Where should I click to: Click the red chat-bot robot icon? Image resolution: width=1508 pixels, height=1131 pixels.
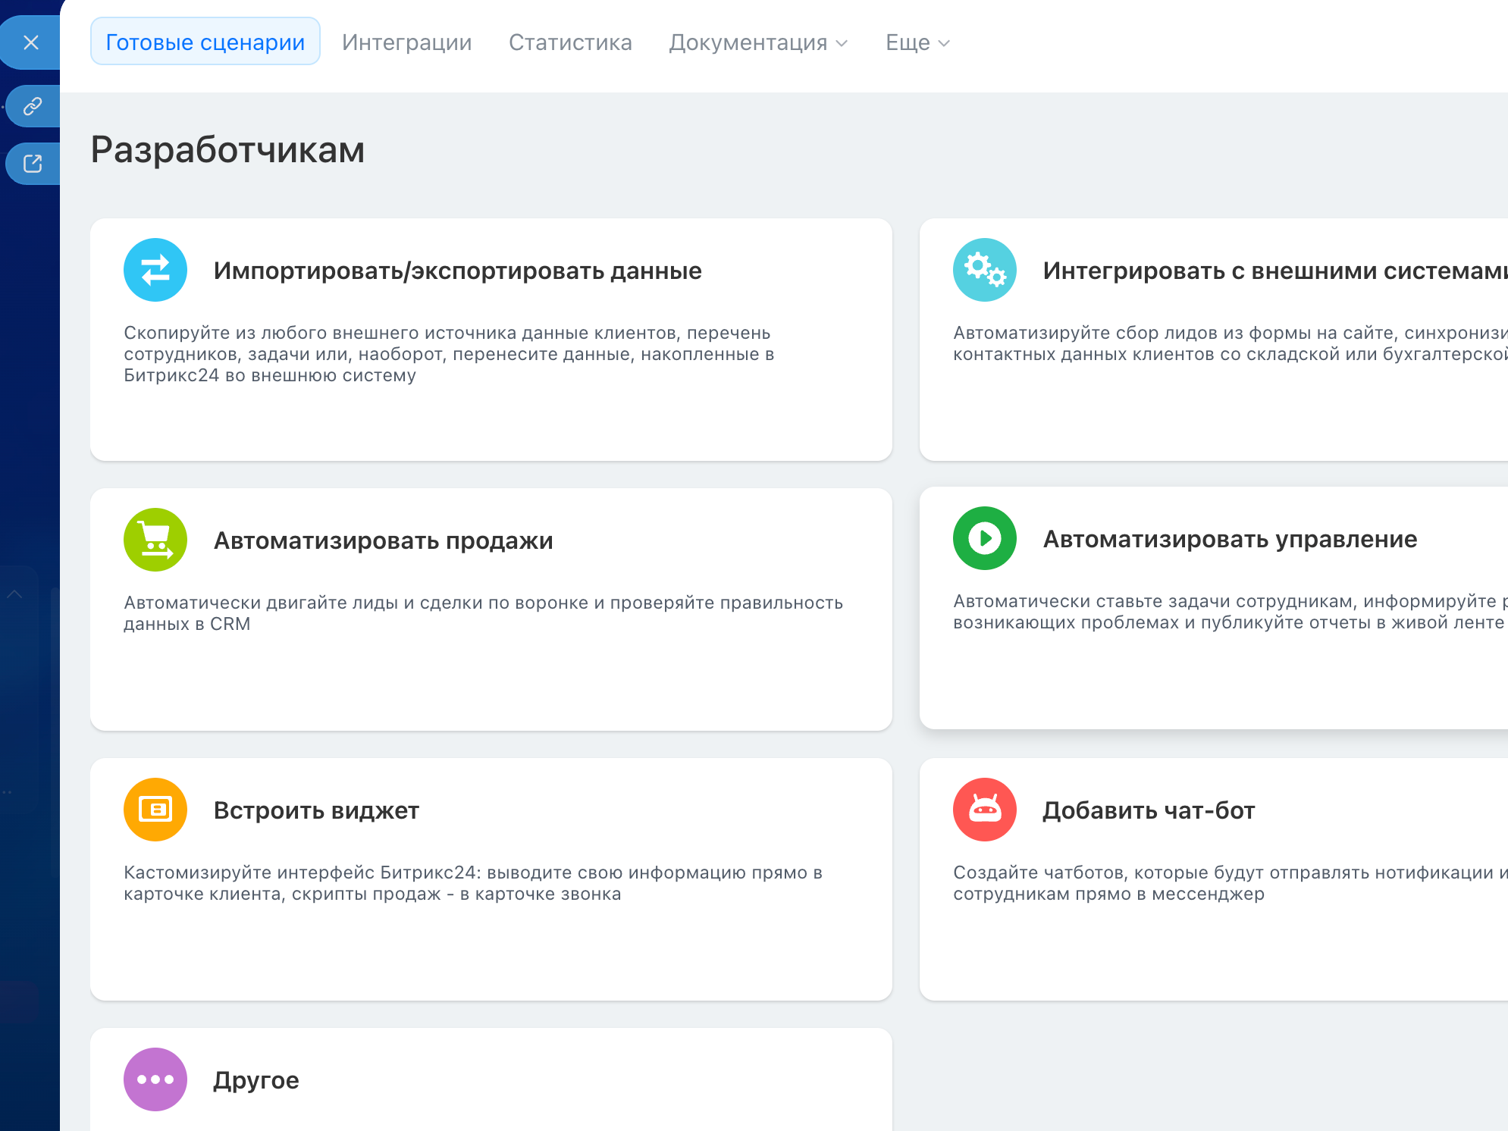(x=984, y=810)
